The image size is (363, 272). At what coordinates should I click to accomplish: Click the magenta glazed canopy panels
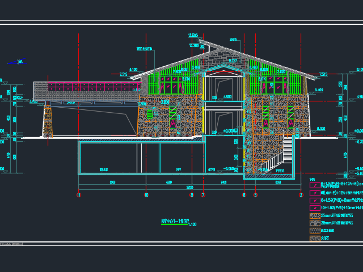point(95,87)
